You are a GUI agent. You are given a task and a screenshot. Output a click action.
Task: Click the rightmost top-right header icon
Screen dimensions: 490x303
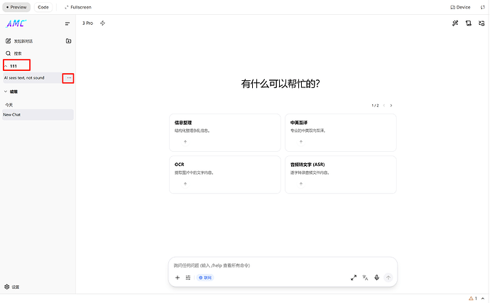481,23
